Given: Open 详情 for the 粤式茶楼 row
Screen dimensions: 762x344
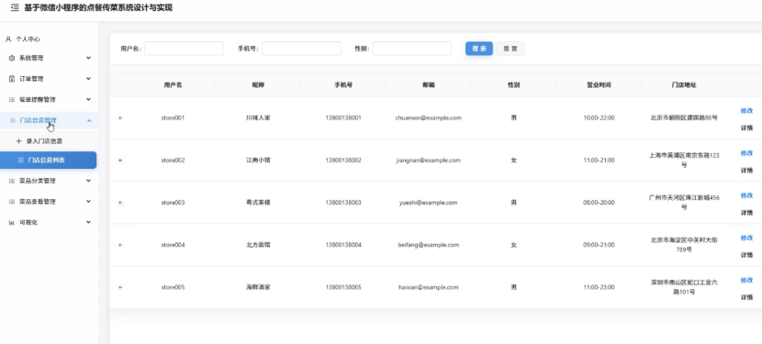Looking at the screenshot, I should point(746,213).
